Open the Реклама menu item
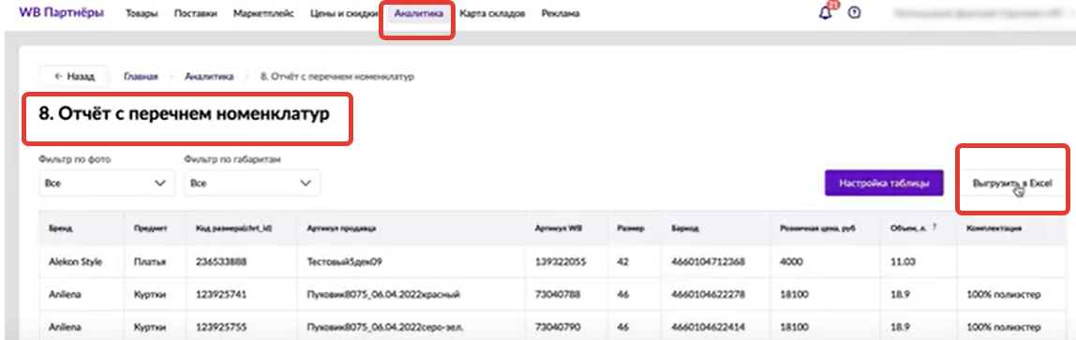Screen dimensions: 1076x340 (560, 13)
